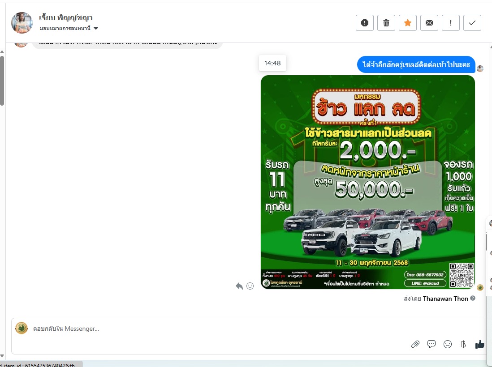Click the baht payment request icon
This screenshot has width=492, height=367.
pyautogui.click(x=463, y=345)
